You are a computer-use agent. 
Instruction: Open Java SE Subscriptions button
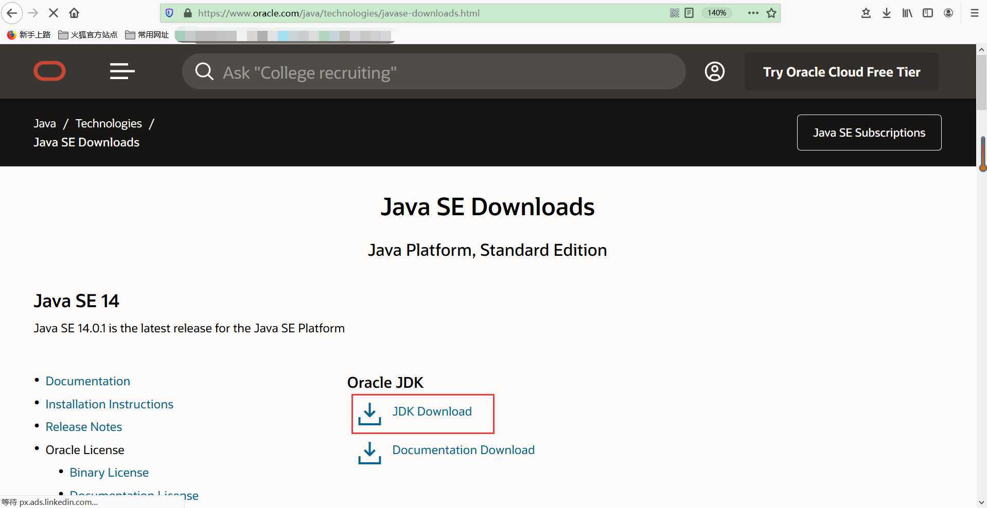(869, 133)
